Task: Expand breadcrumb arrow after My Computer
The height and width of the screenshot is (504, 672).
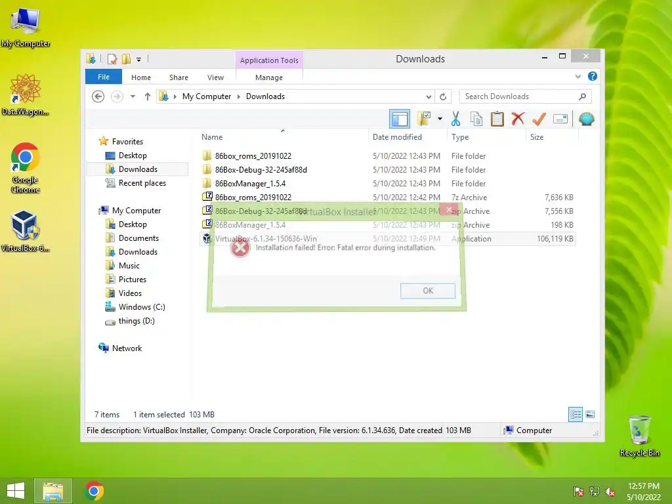Action: click(x=239, y=97)
